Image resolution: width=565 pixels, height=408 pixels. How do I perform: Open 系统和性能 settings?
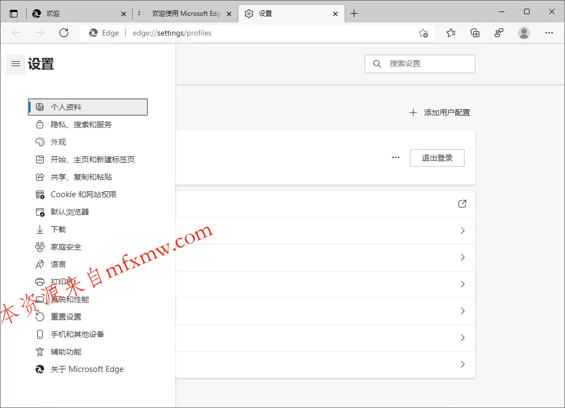point(88,299)
